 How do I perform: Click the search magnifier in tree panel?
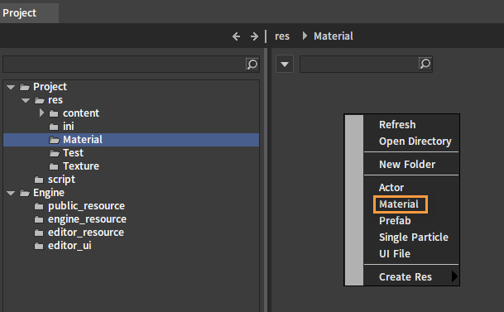pos(252,65)
